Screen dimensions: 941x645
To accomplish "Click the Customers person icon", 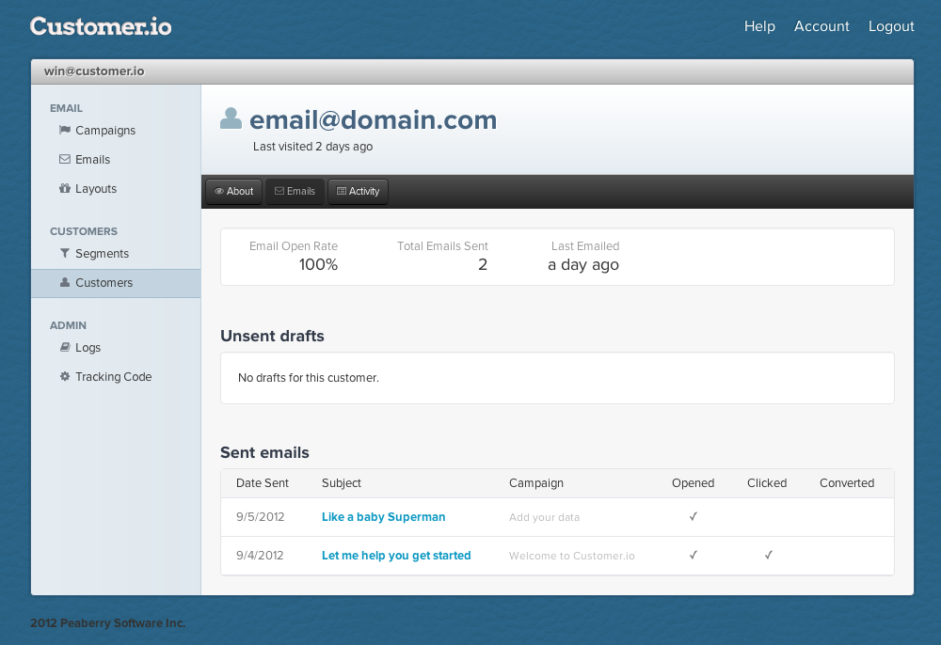I will [64, 282].
